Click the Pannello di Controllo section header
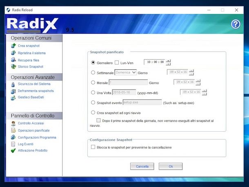The image size is (249, 187). 34,115
